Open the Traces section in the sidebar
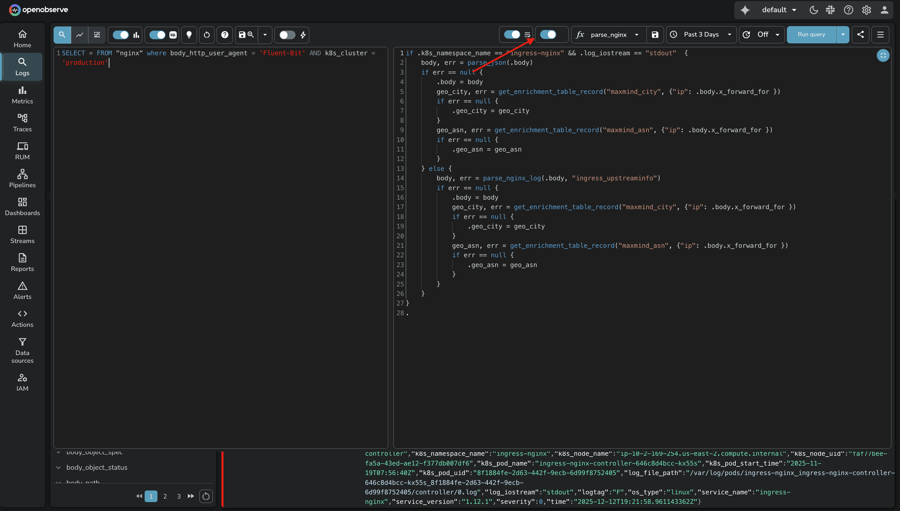The height and width of the screenshot is (511, 900). [22, 122]
